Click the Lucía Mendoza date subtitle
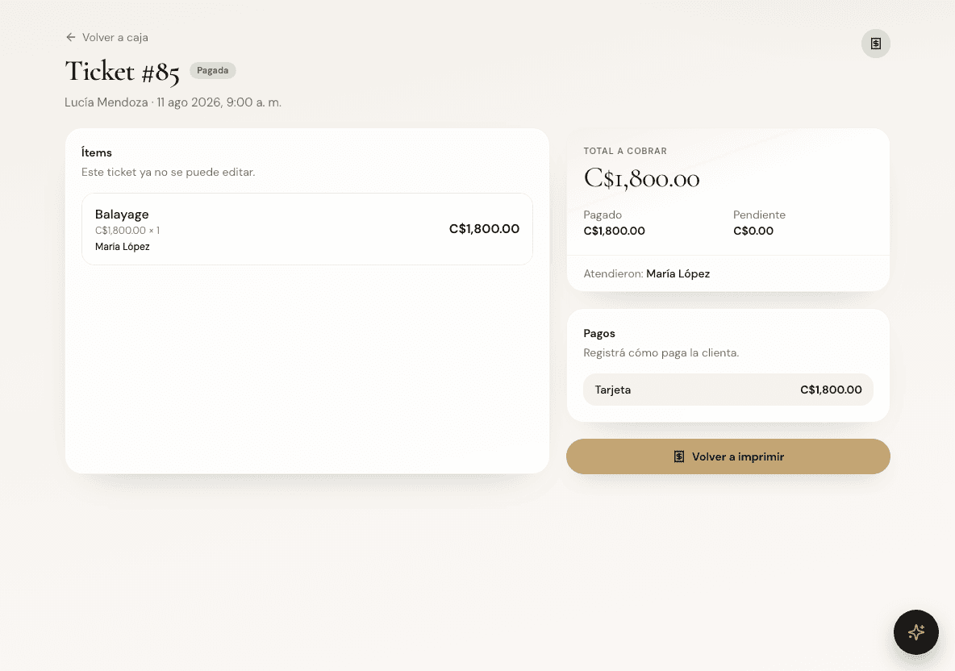This screenshot has width=955, height=671. [x=173, y=102]
